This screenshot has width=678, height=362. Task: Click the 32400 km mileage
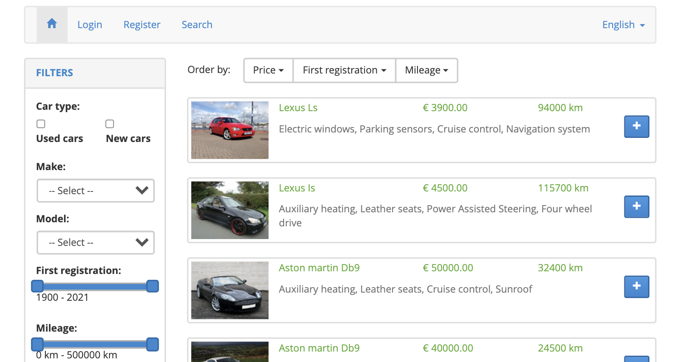point(560,268)
